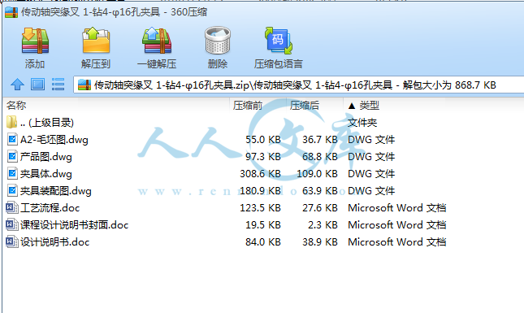Select the file name 夹具体.dwg
This screenshot has width=524, height=313.
(45, 174)
